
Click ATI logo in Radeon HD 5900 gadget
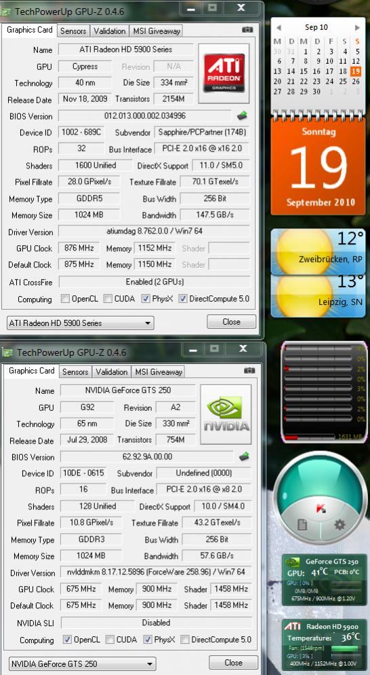(293, 626)
